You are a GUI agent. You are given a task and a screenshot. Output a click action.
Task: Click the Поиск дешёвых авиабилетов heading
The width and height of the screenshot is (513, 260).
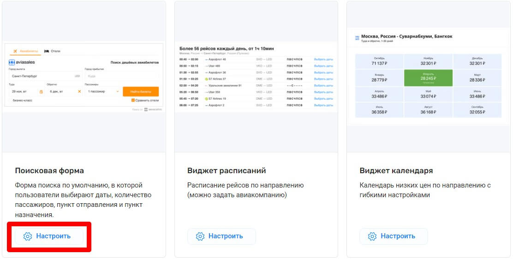134,62
